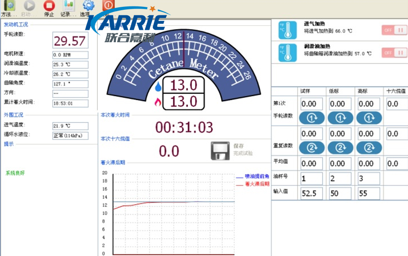Record first reading for 低标 column

pos(340,118)
